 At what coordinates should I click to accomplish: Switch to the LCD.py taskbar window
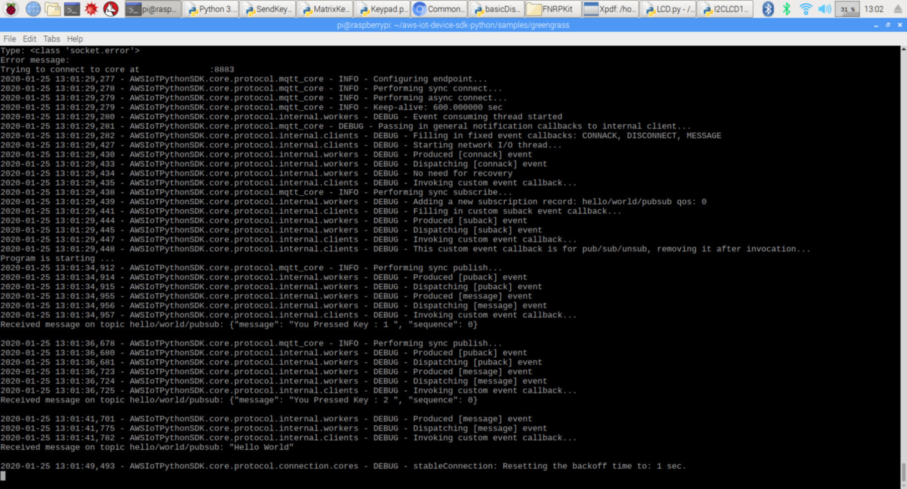pos(668,9)
